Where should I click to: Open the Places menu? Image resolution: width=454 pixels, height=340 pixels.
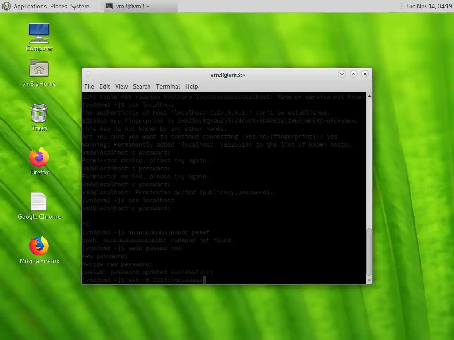58,6
